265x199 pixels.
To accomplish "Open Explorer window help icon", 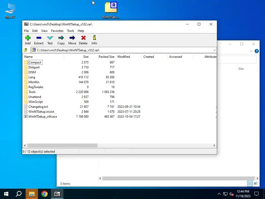I will pos(256,51).
